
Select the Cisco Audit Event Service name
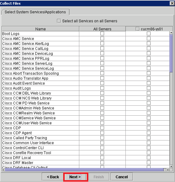tap(24, 83)
